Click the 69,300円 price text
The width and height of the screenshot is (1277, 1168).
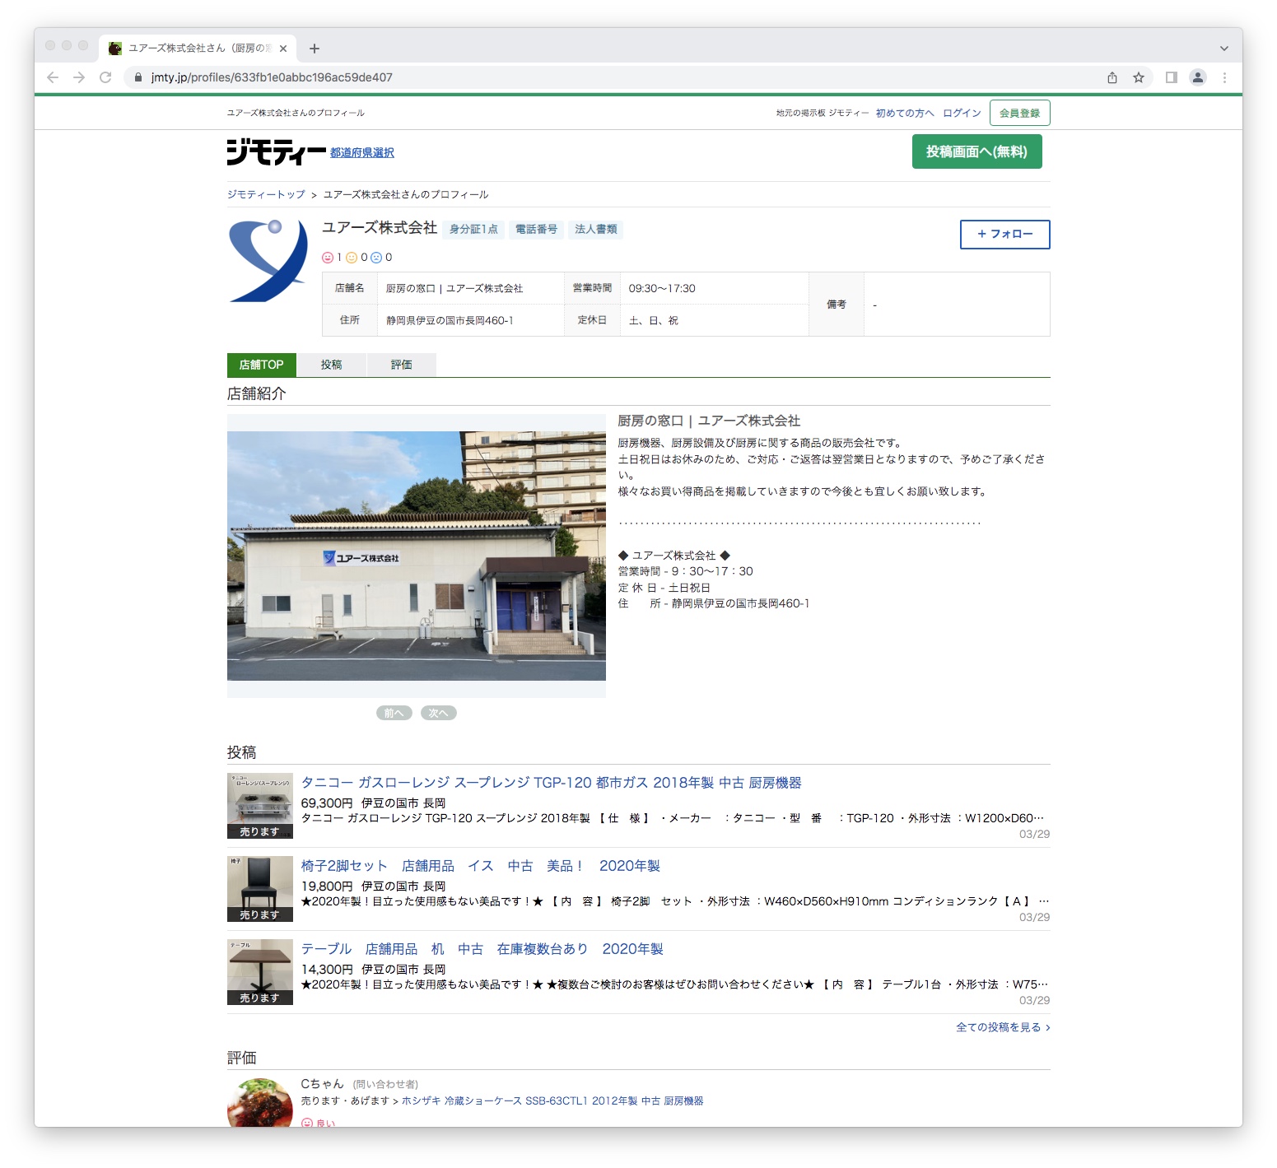(x=327, y=803)
